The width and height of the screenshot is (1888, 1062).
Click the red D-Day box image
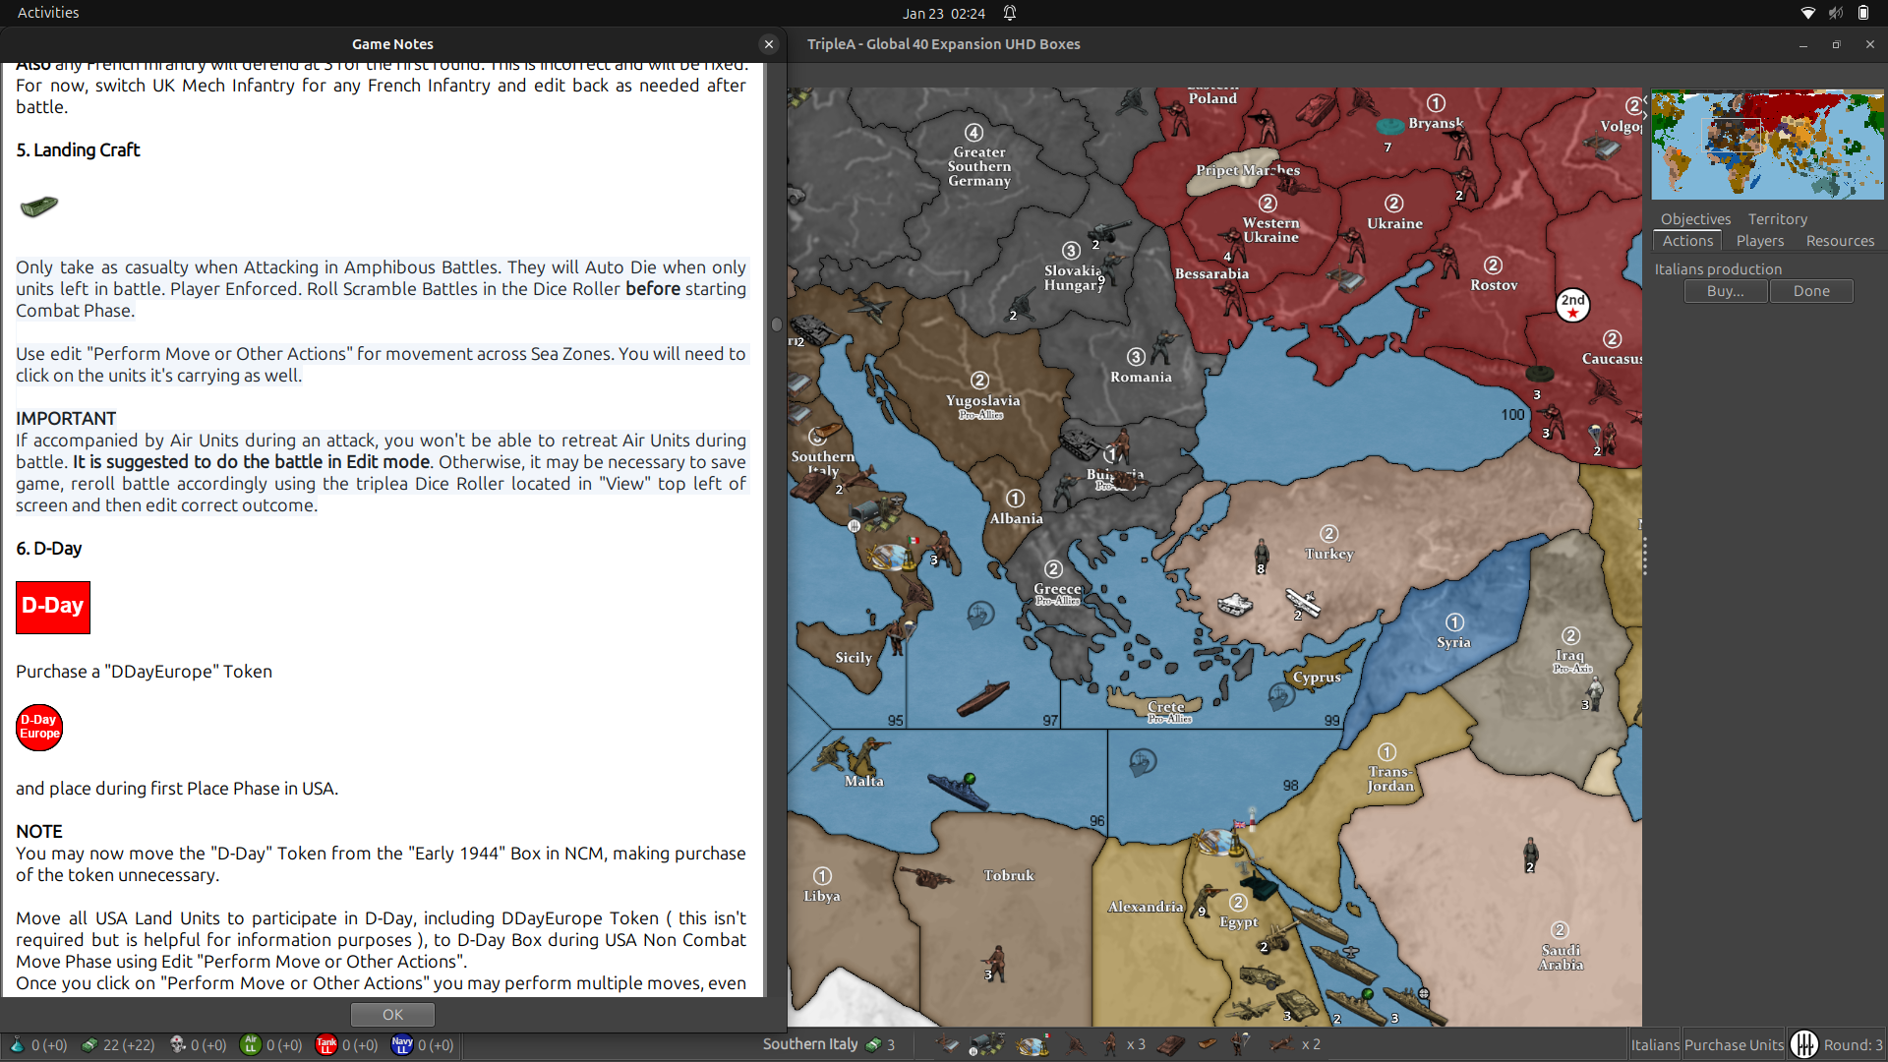pyautogui.click(x=53, y=607)
